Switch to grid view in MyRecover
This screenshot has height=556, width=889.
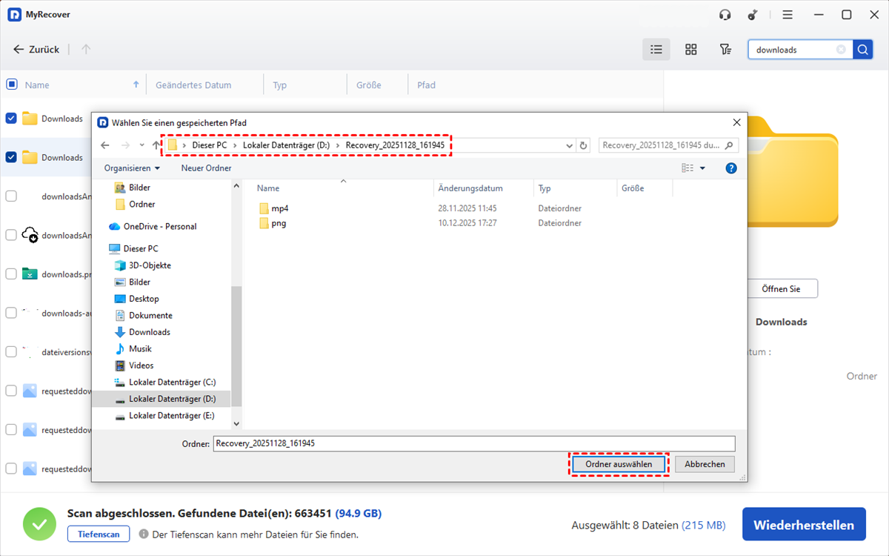[690, 50]
